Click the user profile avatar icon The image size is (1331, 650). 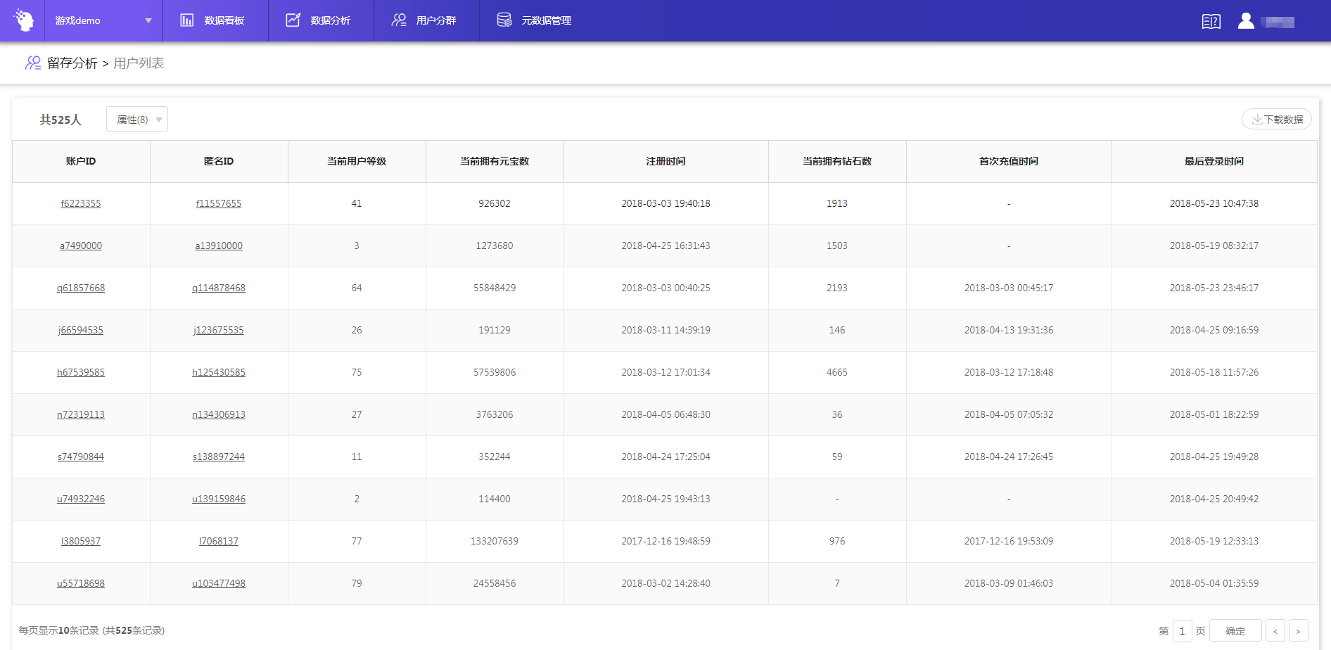pos(1246,21)
